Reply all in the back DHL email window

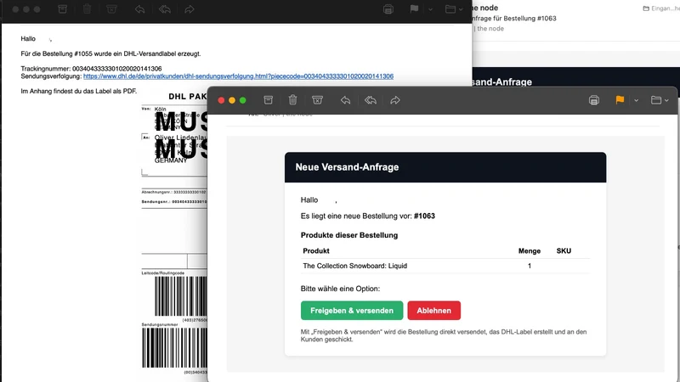(165, 9)
